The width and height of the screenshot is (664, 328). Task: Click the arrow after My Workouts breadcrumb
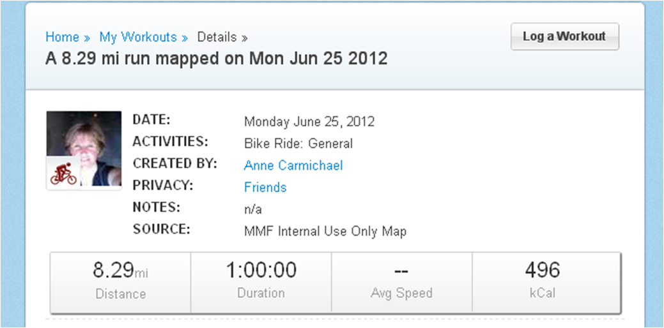[184, 38]
